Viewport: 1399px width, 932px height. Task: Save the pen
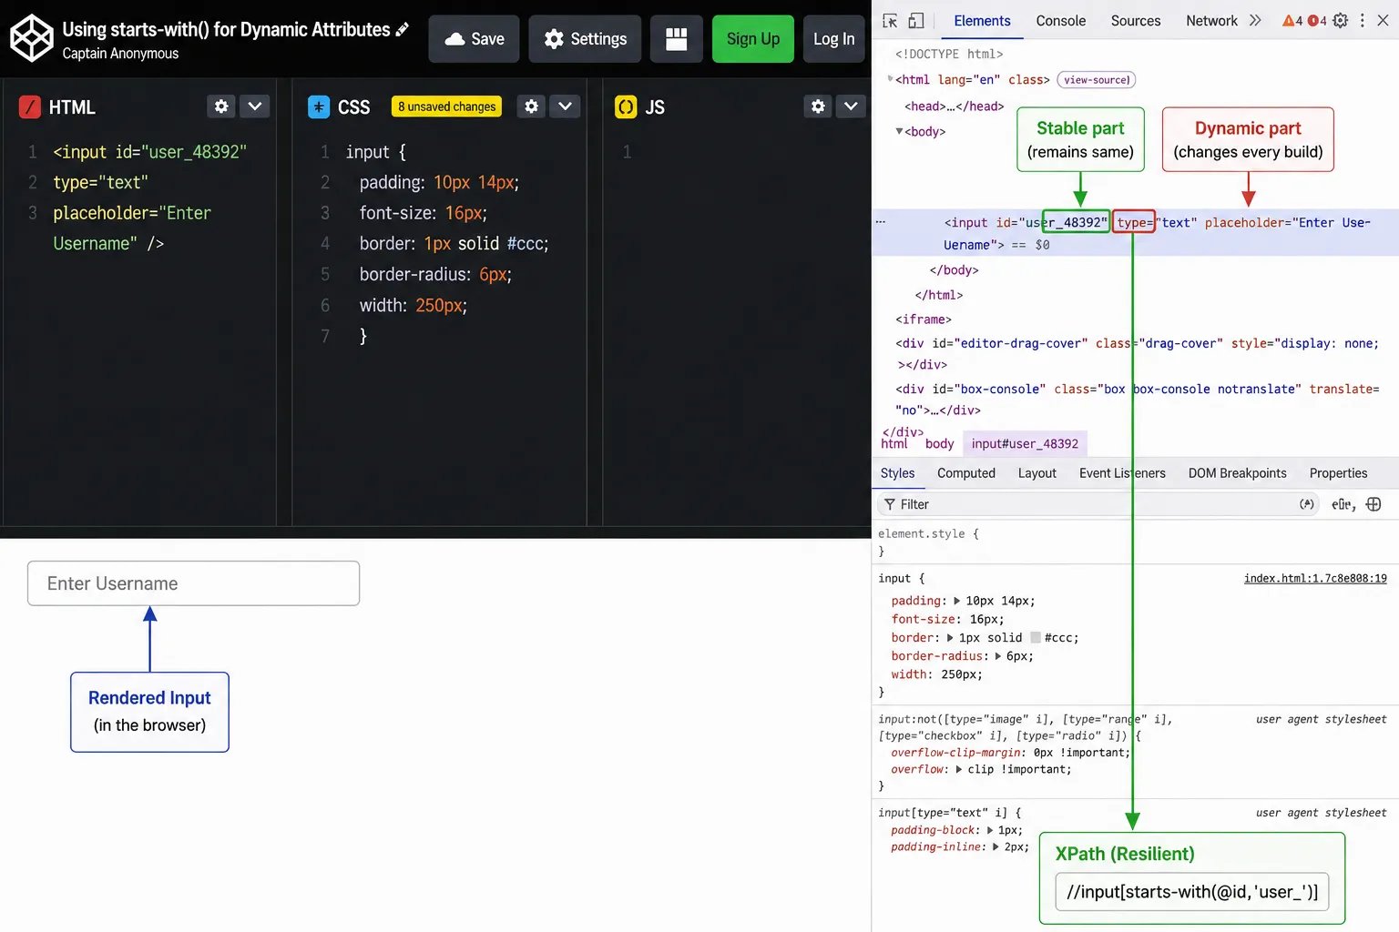click(x=474, y=39)
